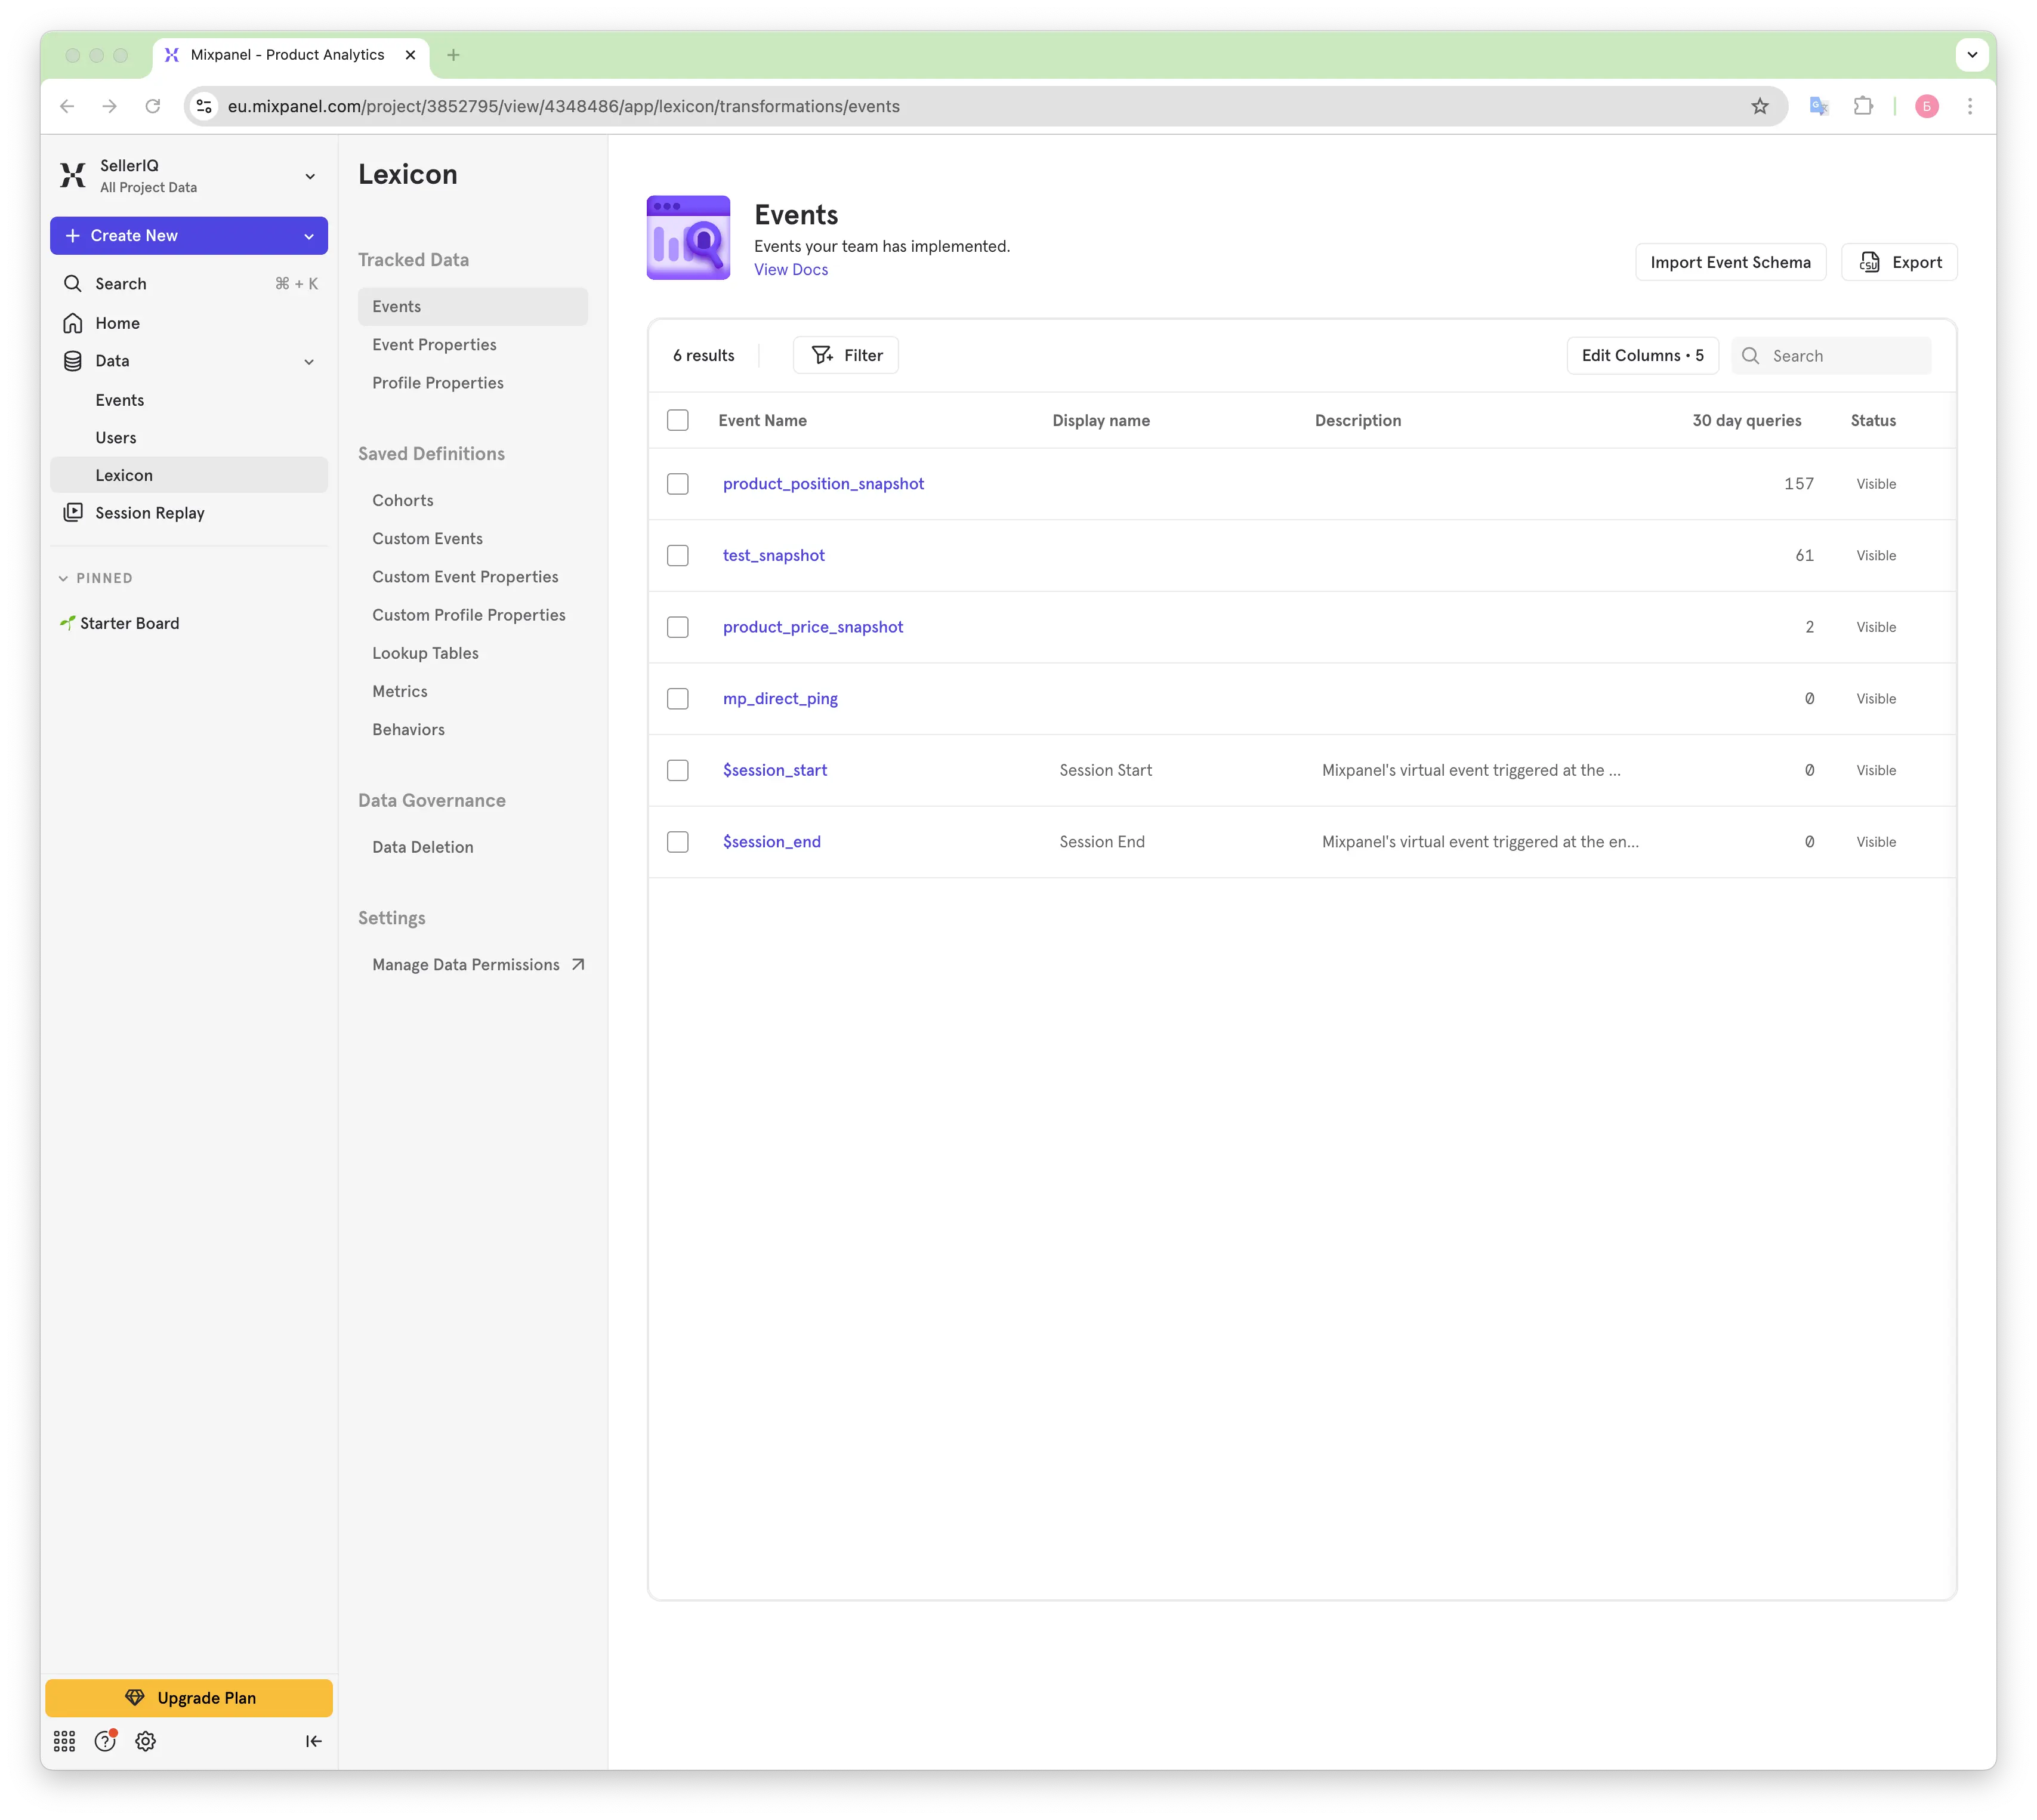Open the $session_end event link
The width and height of the screenshot is (2037, 1820).
click(x=772, y=842)
